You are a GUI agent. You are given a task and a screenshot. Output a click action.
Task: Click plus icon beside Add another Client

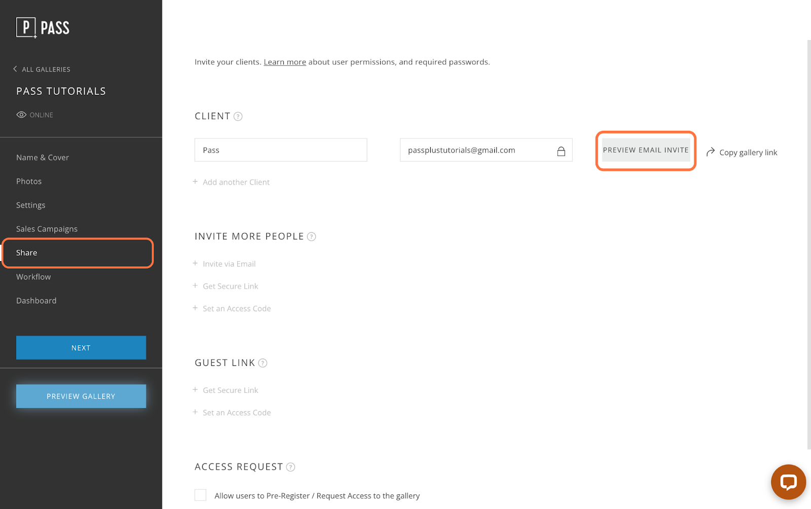click(195, 181)
